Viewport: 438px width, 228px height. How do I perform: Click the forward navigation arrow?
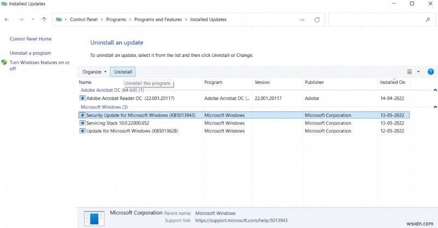21,20
